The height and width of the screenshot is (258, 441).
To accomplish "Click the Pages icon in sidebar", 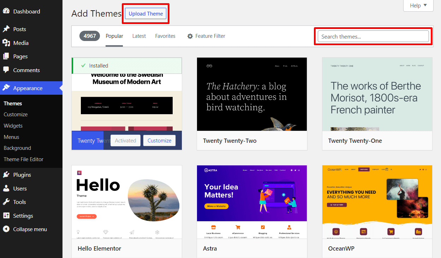I will pyautogui.click(x=6, y=56).
